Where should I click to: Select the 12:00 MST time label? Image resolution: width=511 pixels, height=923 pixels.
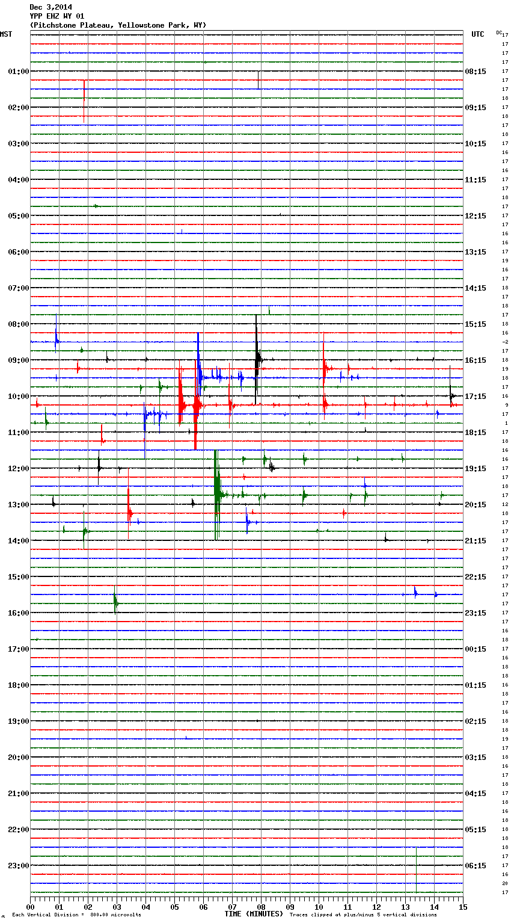point(19,469)
